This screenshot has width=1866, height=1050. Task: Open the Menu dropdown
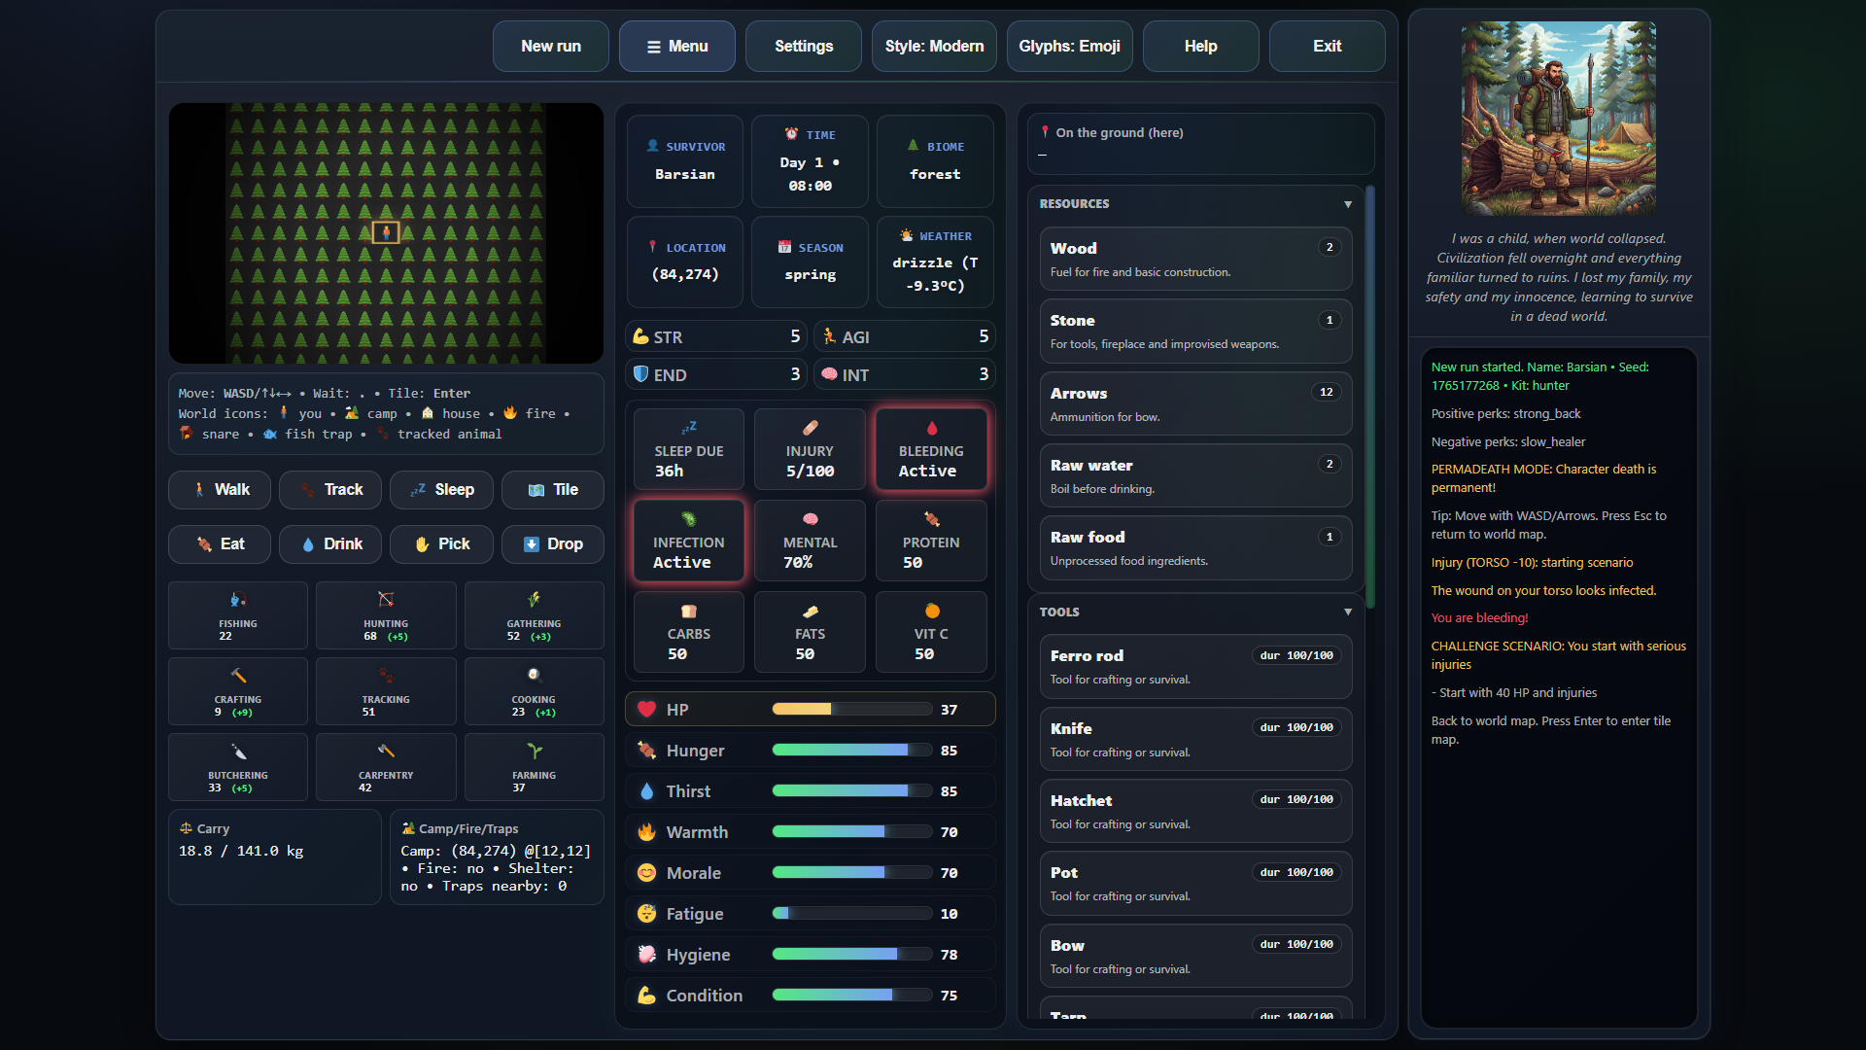pyautogui.click(x=676, y=46)
